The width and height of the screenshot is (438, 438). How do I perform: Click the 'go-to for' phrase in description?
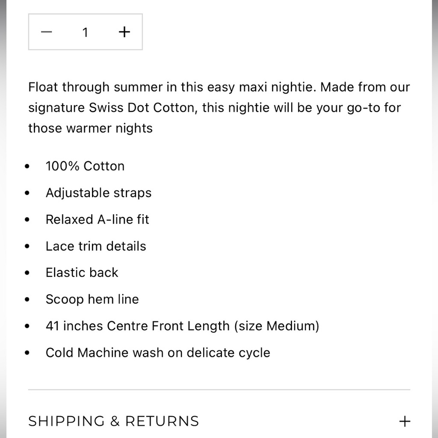374,108
